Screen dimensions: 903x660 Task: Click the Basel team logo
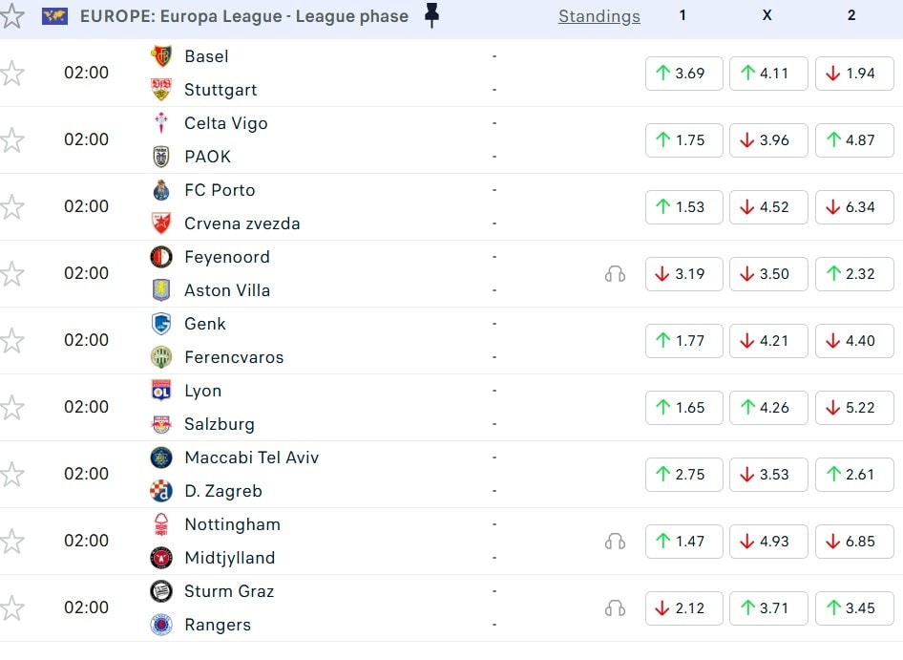161,56
